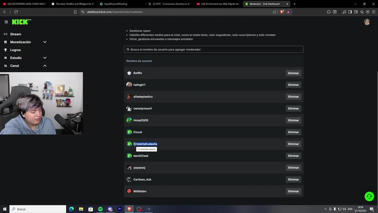Click the browser address bar URL
This screenshot has width=378, height=213.
(x=115, y=12)
